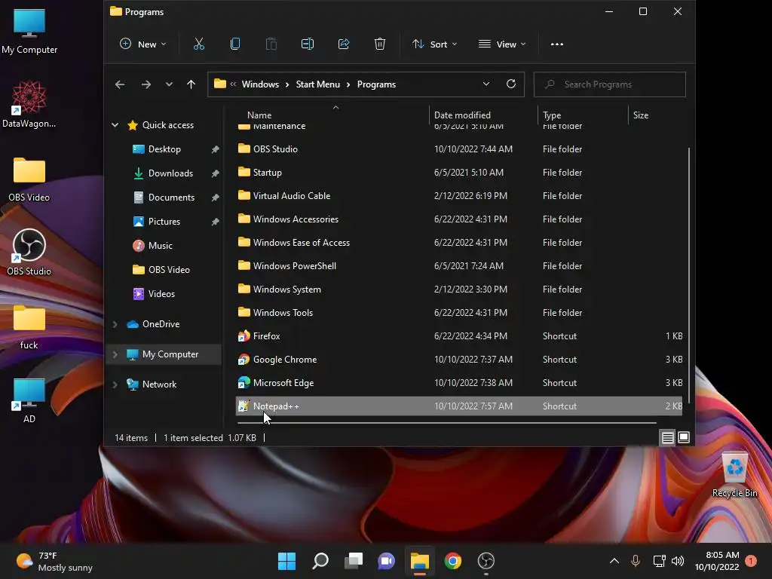This screenshot has width=772, height=579.
Task: Expand the Network tree node
Action: (115, 384)
